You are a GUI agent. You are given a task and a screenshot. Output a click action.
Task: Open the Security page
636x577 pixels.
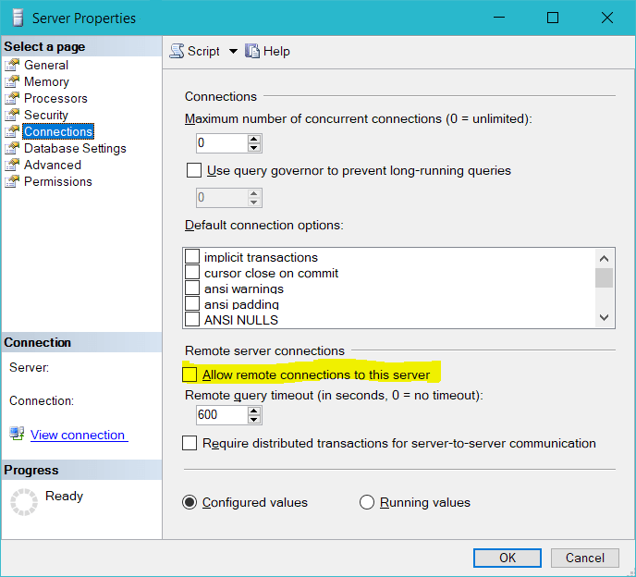pyautogui.click(x=46, y=115)
